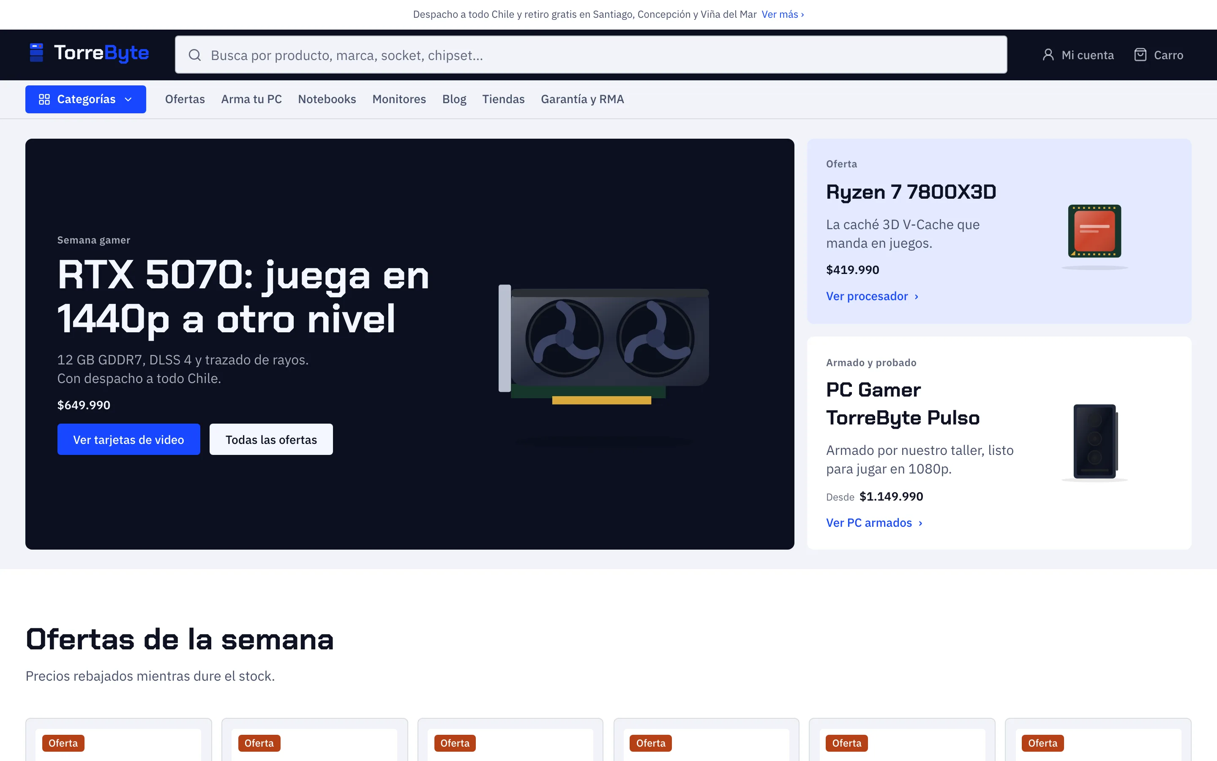Click the $419.990 price
This screenshot has height=761, width=1217.
pos(852,269)
